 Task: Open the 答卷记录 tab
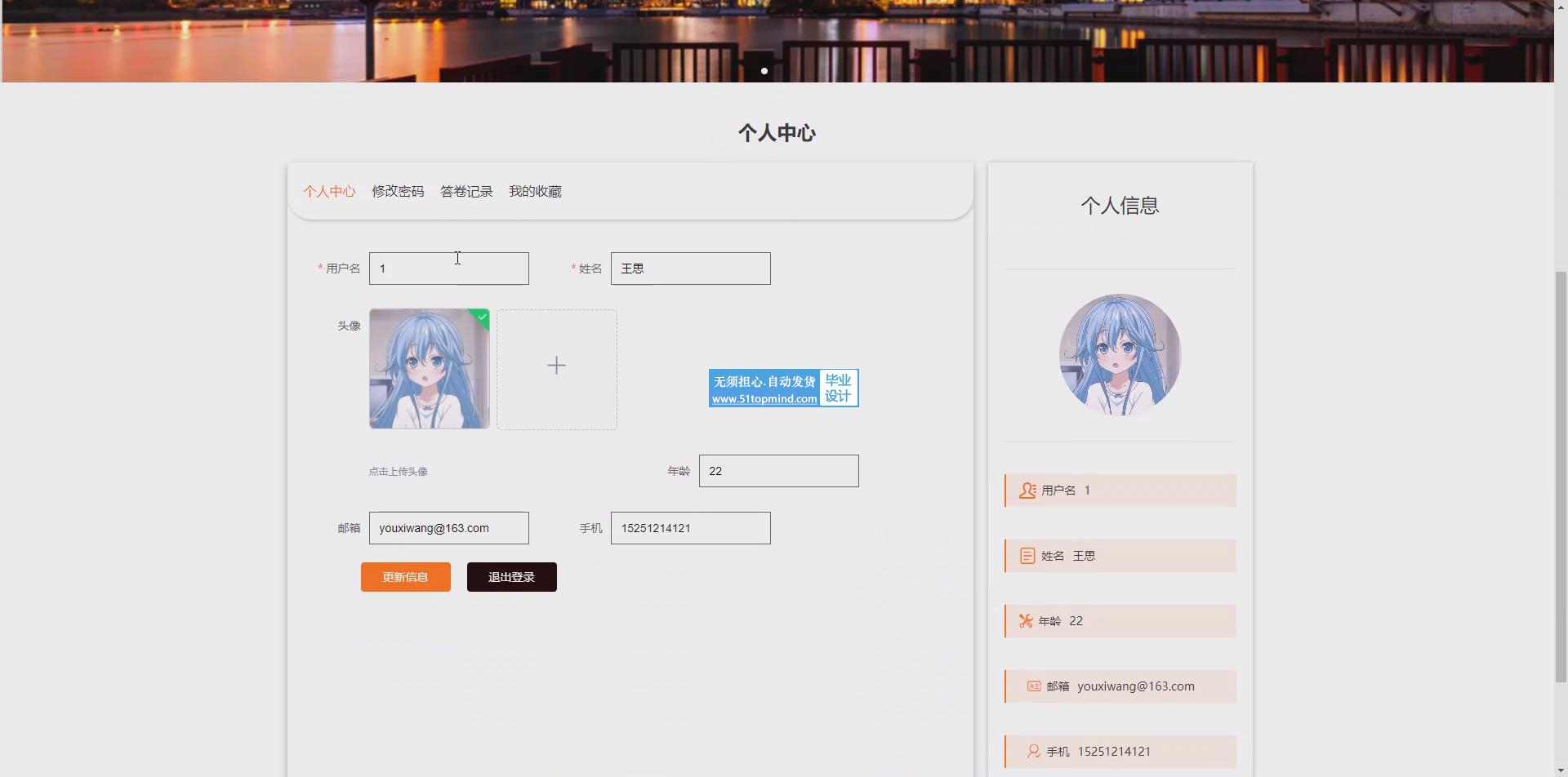click(x=466, y=192)
